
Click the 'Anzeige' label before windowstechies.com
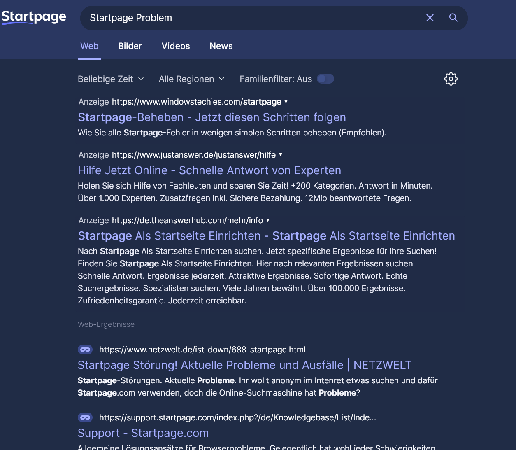[x=94, y=102]
